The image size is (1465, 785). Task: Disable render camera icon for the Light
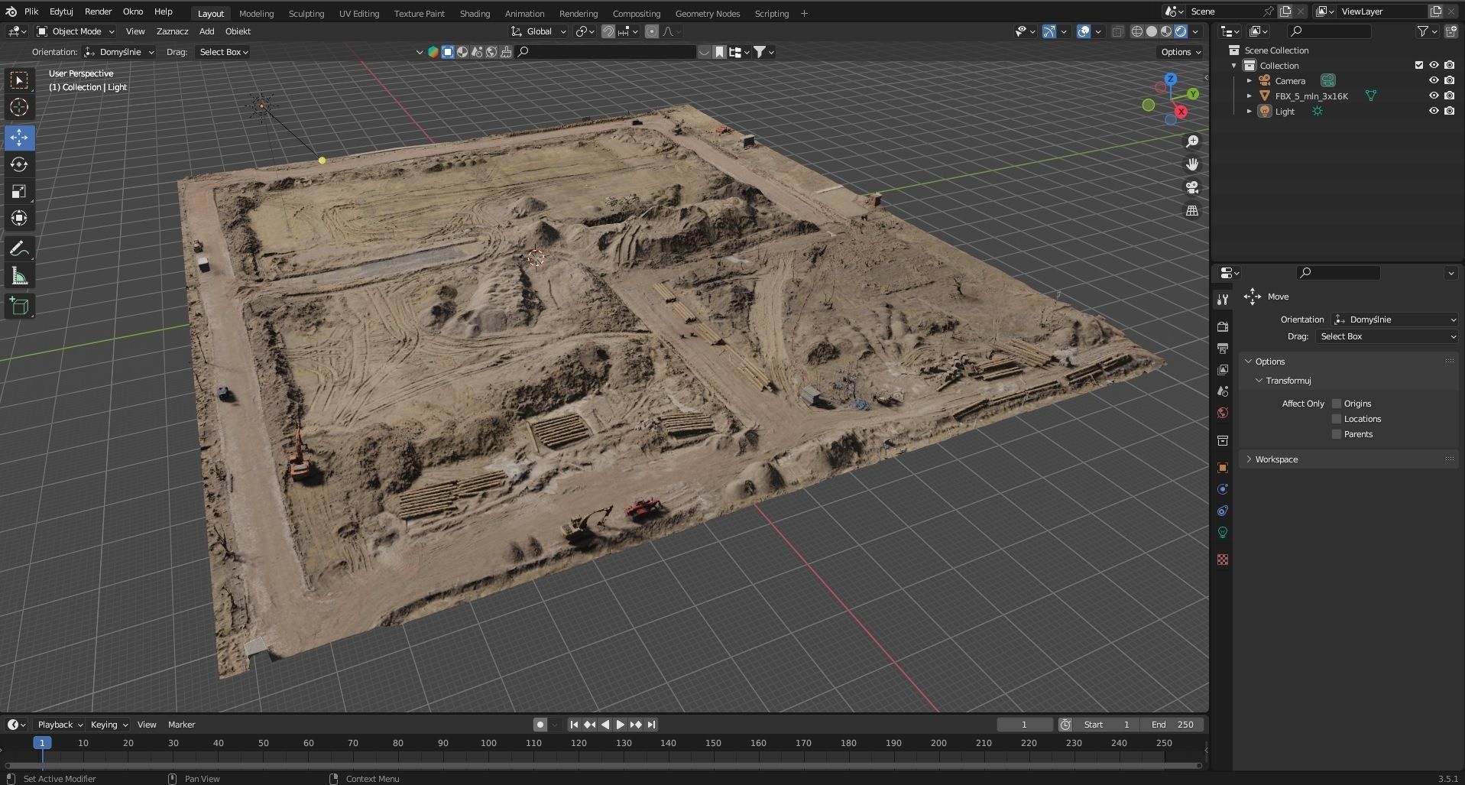[x=1449, y=111]
